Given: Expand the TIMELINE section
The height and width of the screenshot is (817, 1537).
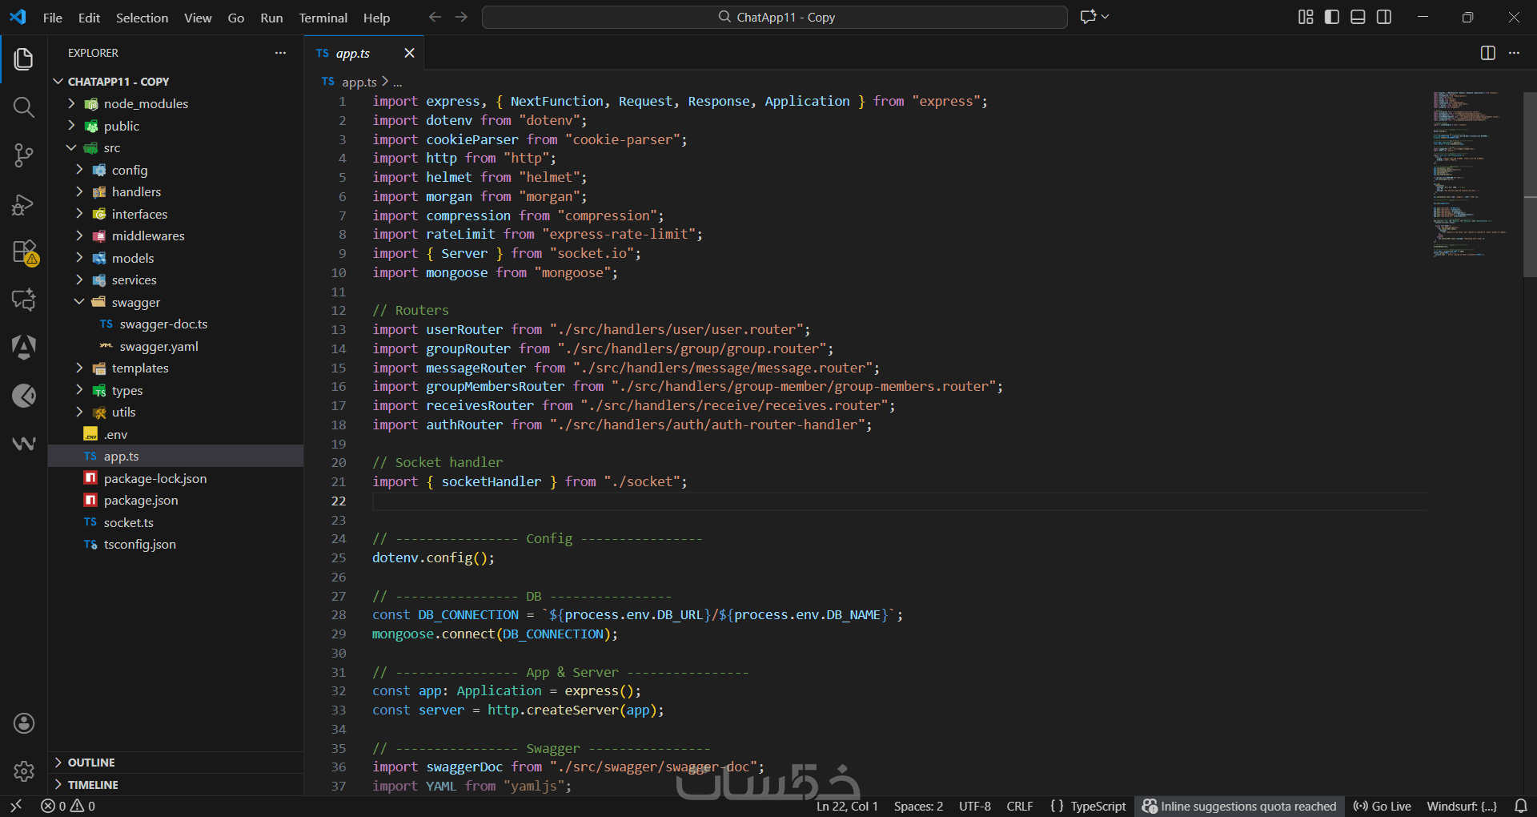Looking at the screenshot, I should [x=93, y=785].
